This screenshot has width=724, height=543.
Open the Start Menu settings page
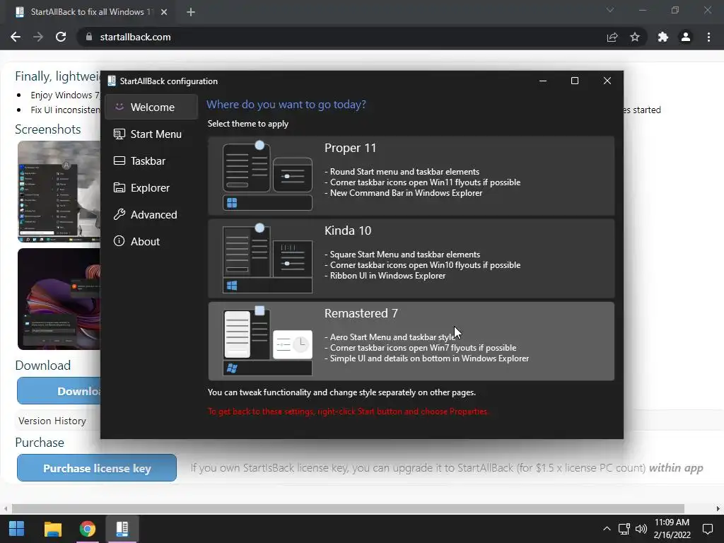coord(151,134)
